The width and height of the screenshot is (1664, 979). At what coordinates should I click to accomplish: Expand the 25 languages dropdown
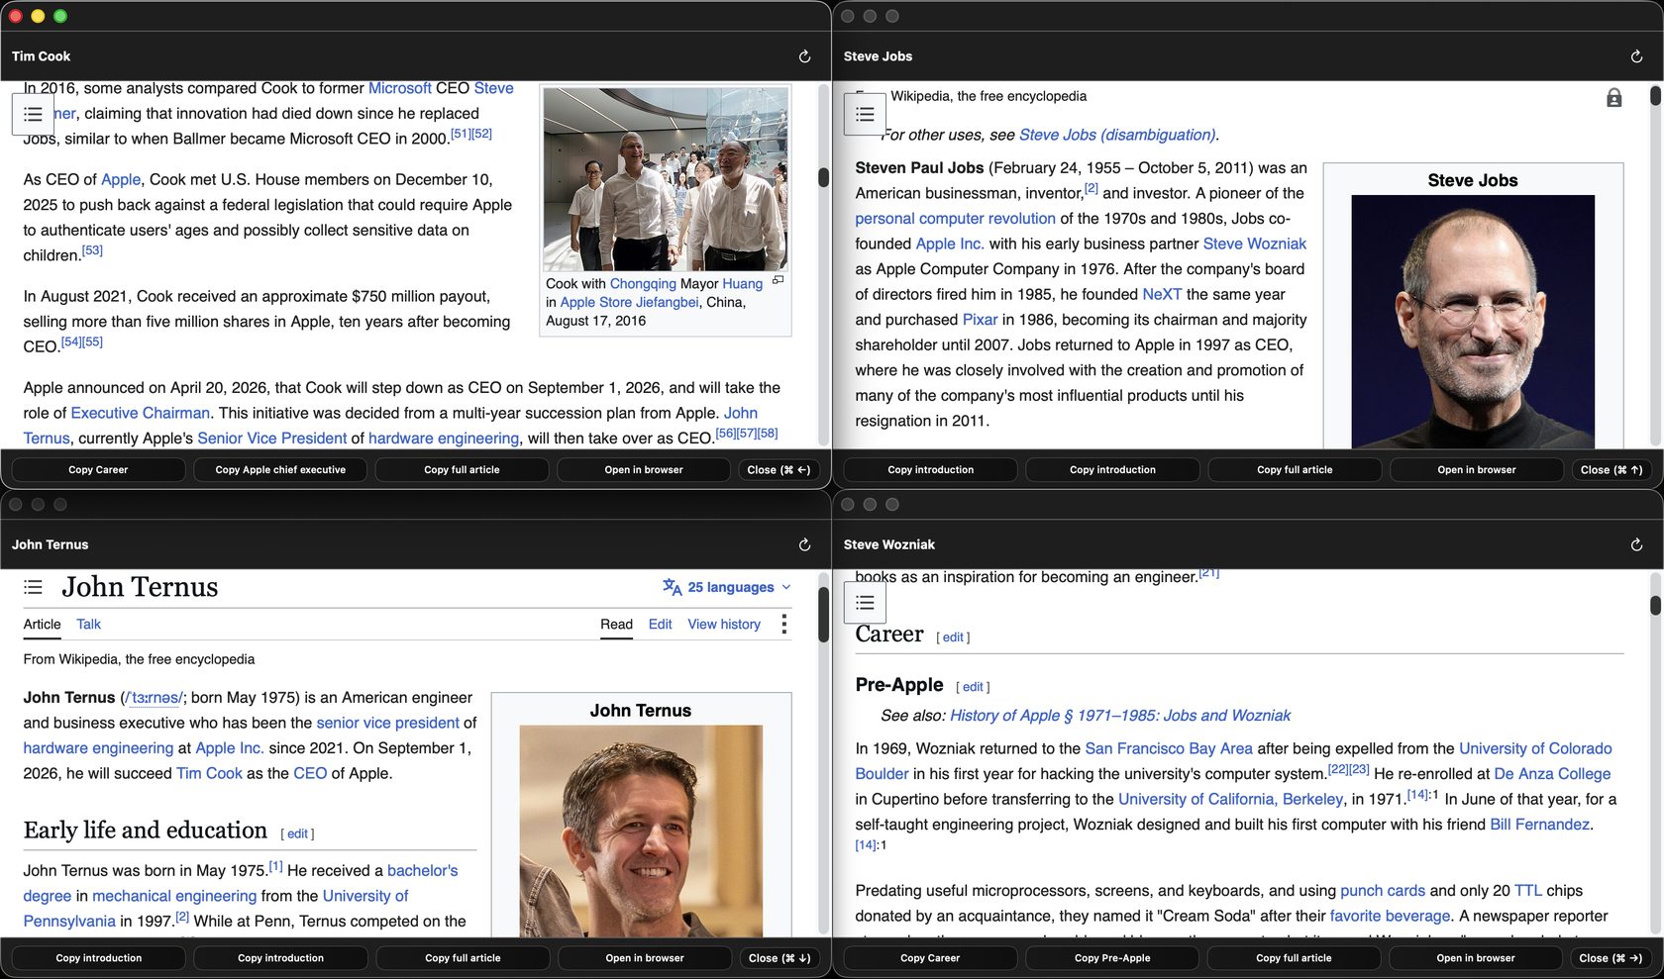(728, 587)
